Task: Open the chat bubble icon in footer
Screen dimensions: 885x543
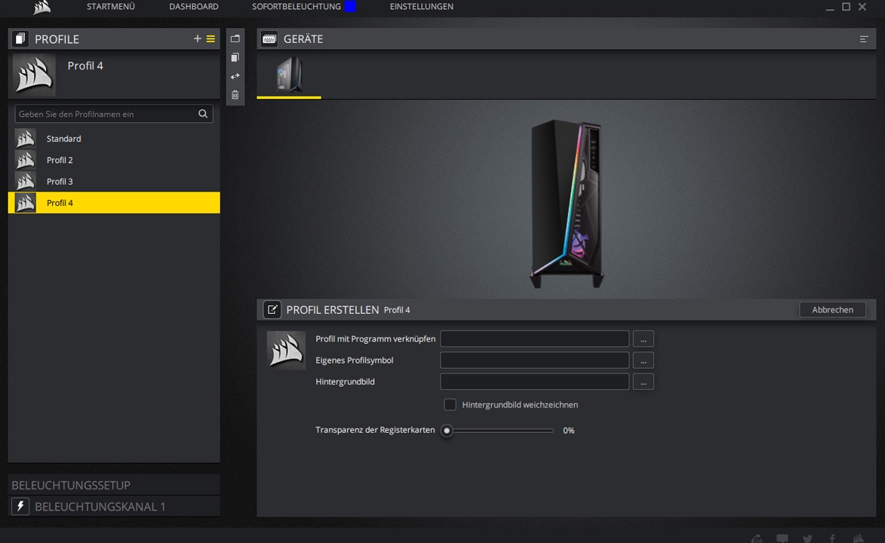Action: tap(782, 538)
